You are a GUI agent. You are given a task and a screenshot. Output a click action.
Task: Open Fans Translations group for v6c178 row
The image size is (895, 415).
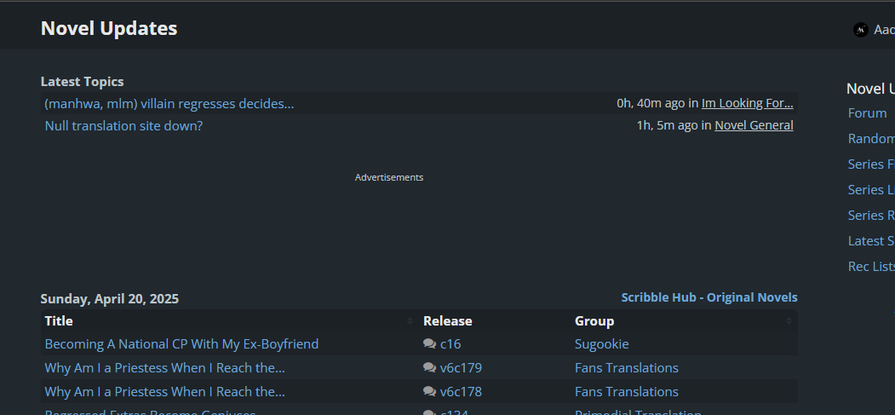626,392
